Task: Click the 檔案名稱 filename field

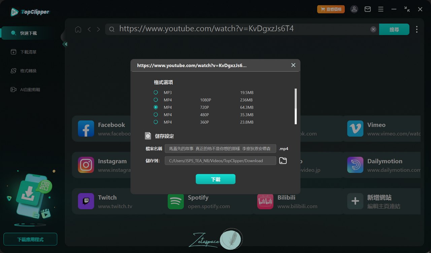Action: pos(221,149)
